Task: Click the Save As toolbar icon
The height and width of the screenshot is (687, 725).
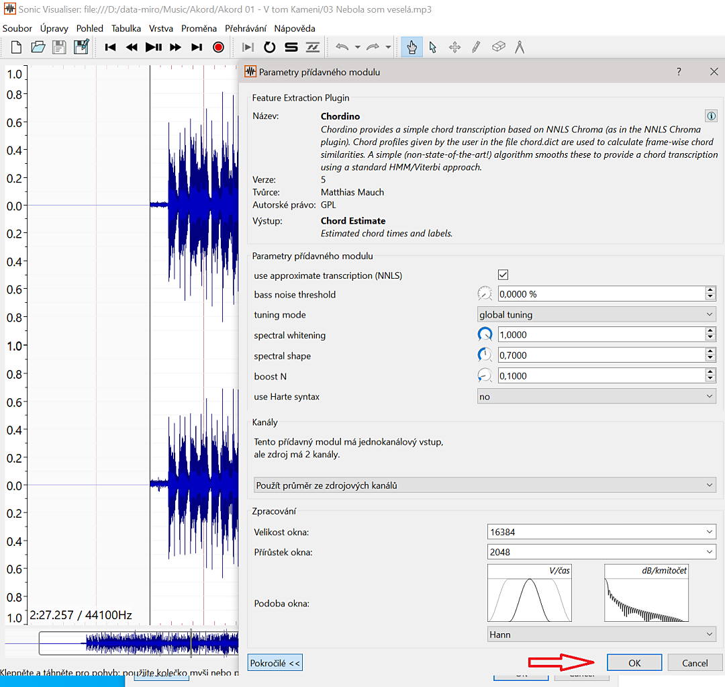Action: pos(81,47)
